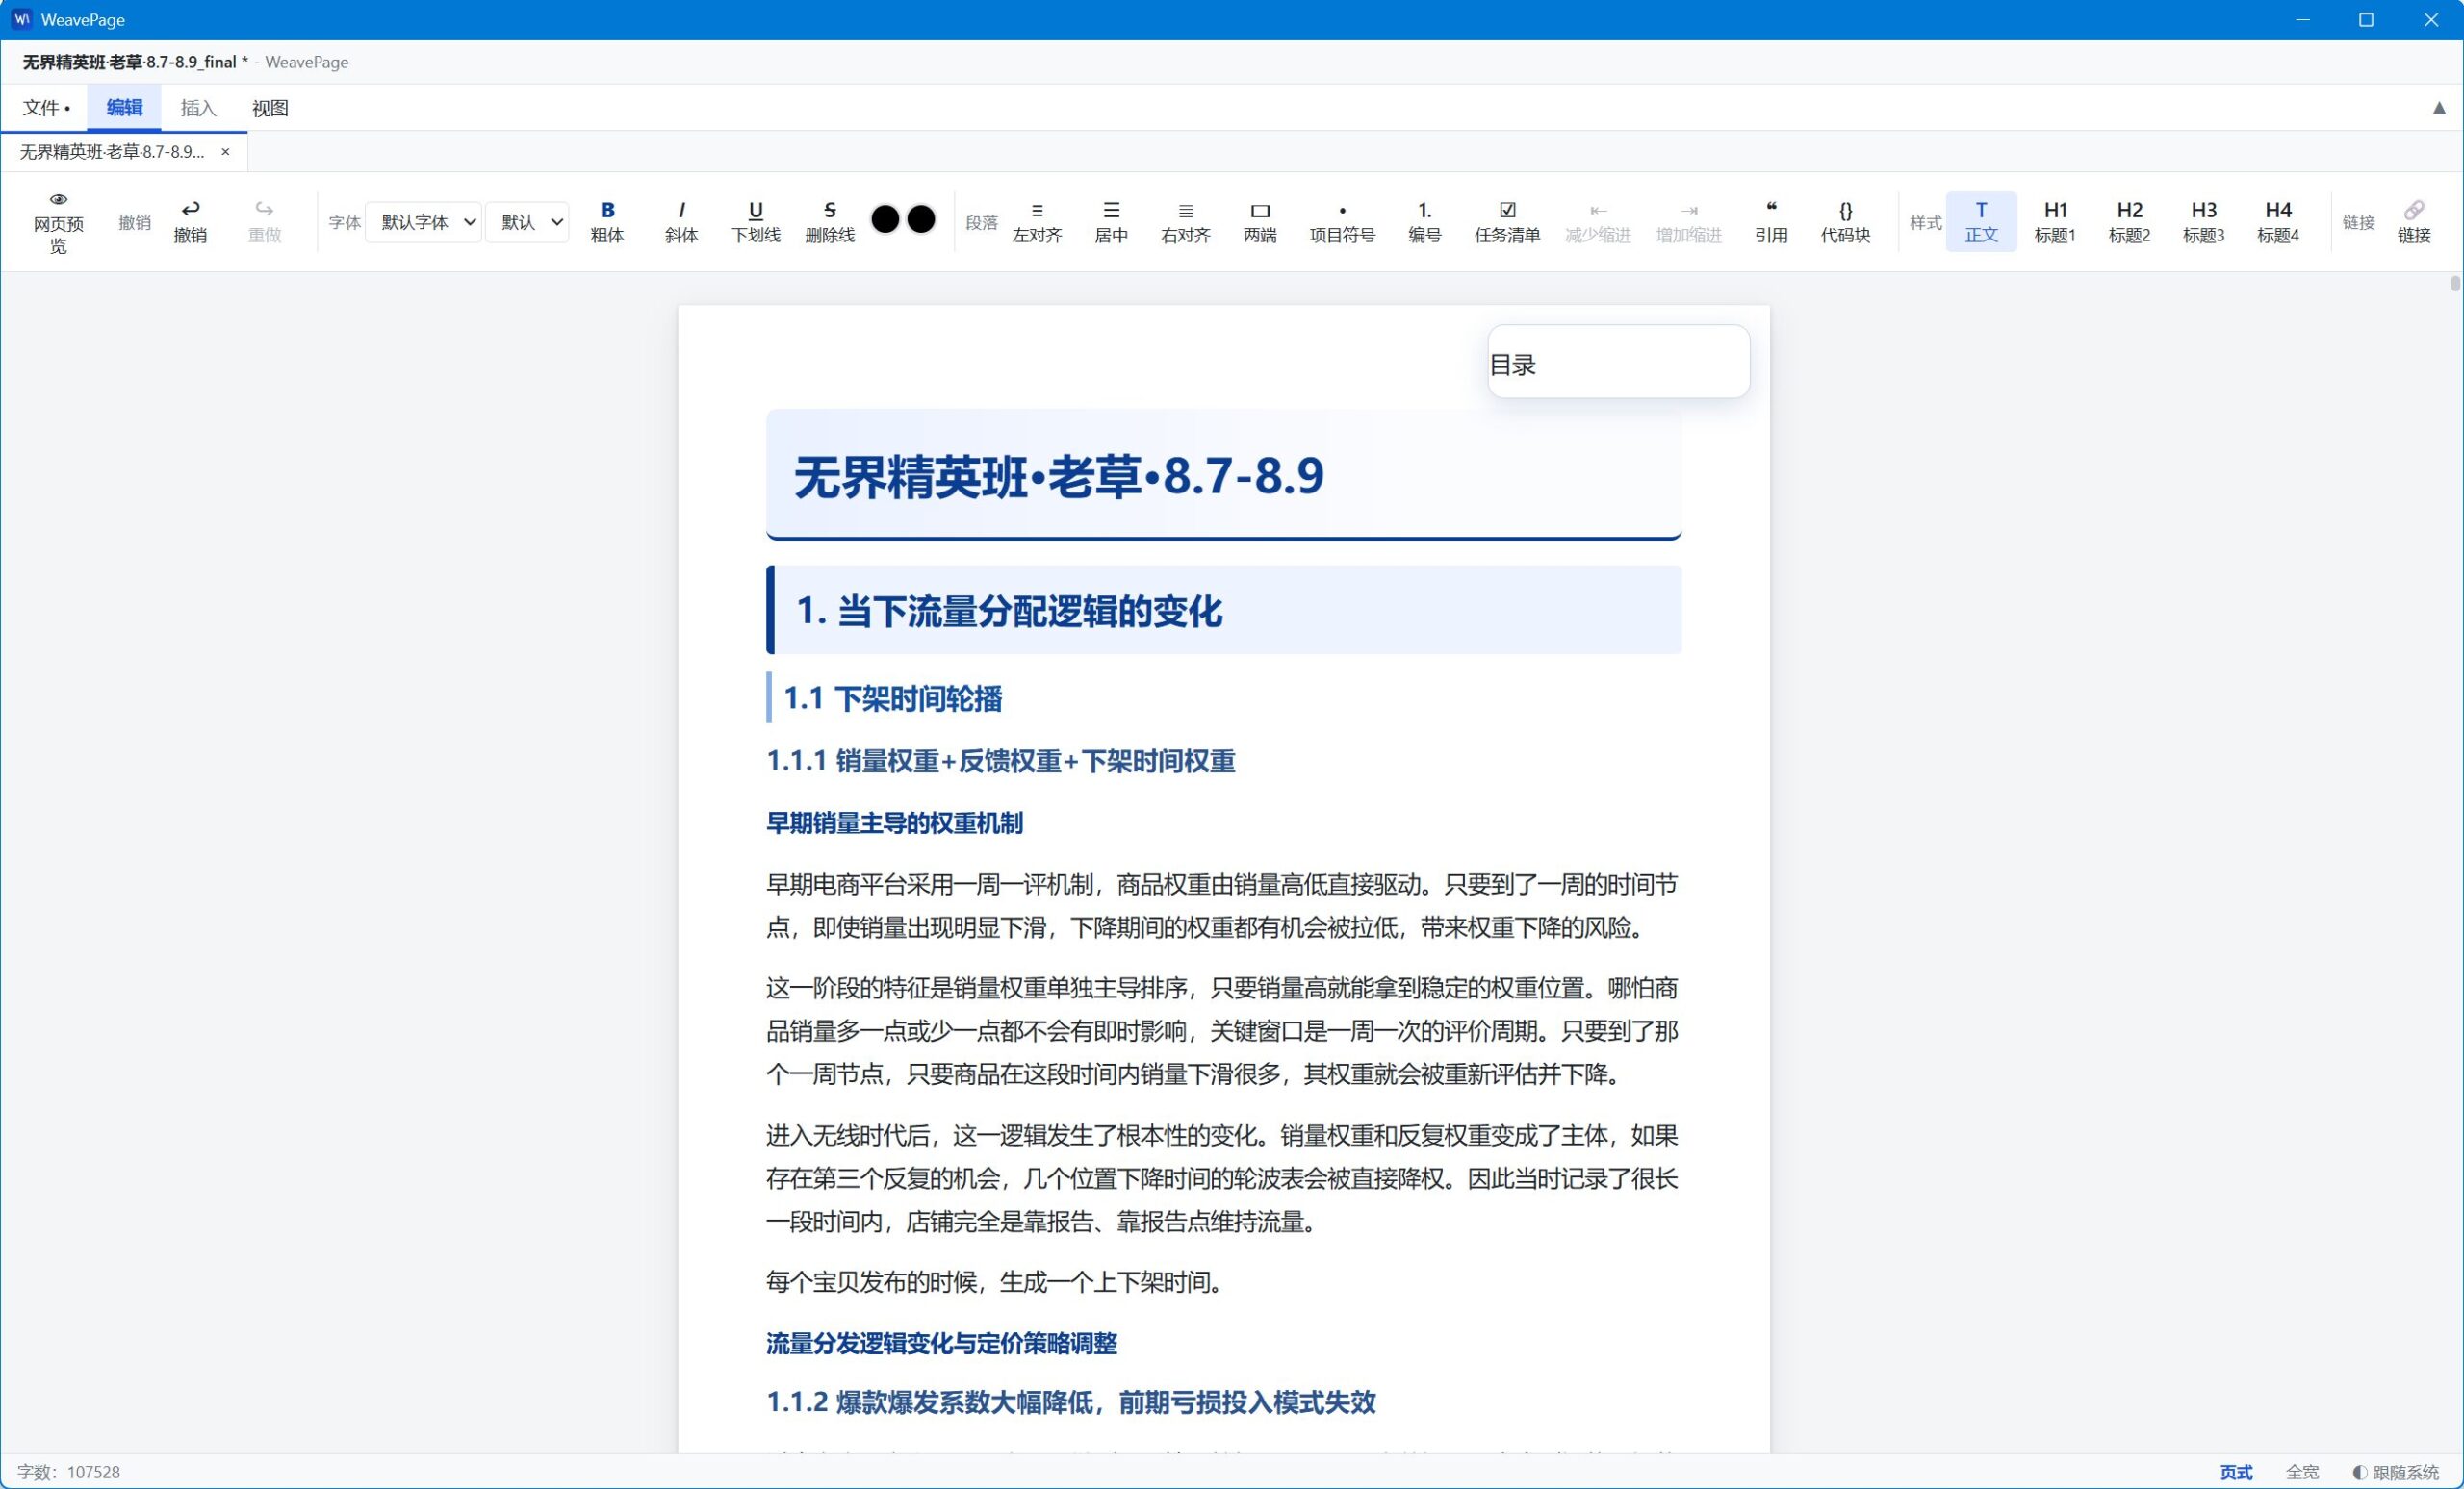
Task: Insert a quote block via 引用
Action: tap(1771, 222)
